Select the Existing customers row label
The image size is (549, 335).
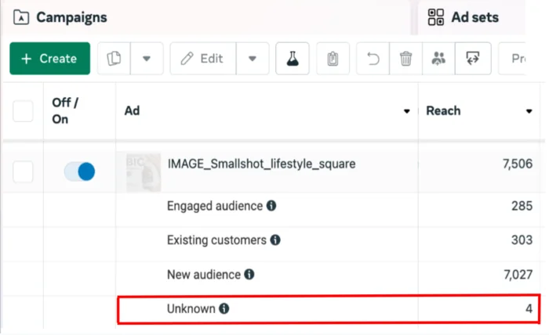(x=216, y=240)
